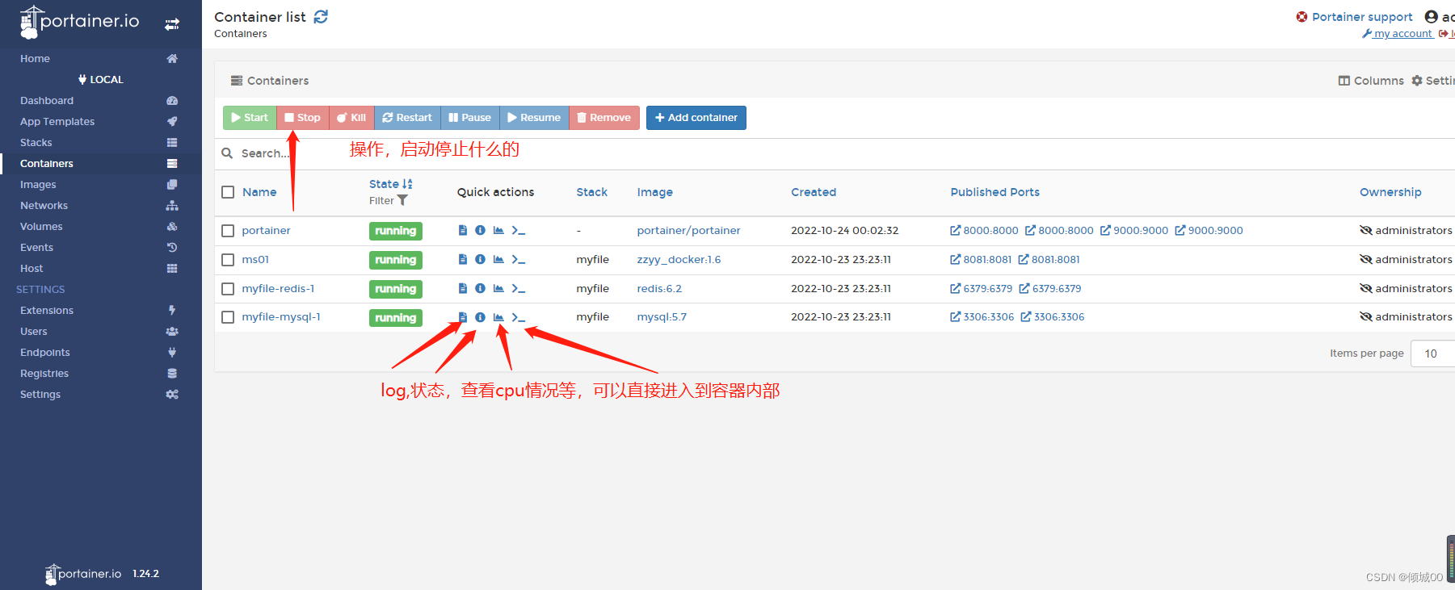Refresh the container list

point(321,17)
